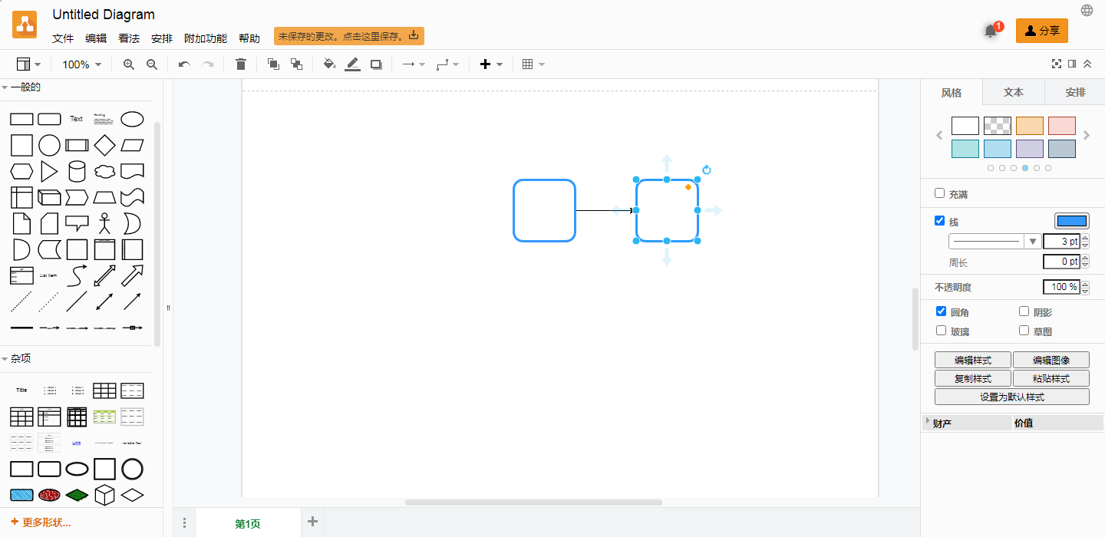Select the light blue style swatch
This screenshot has width=1105, height=537.
click(x=998, y=149)
